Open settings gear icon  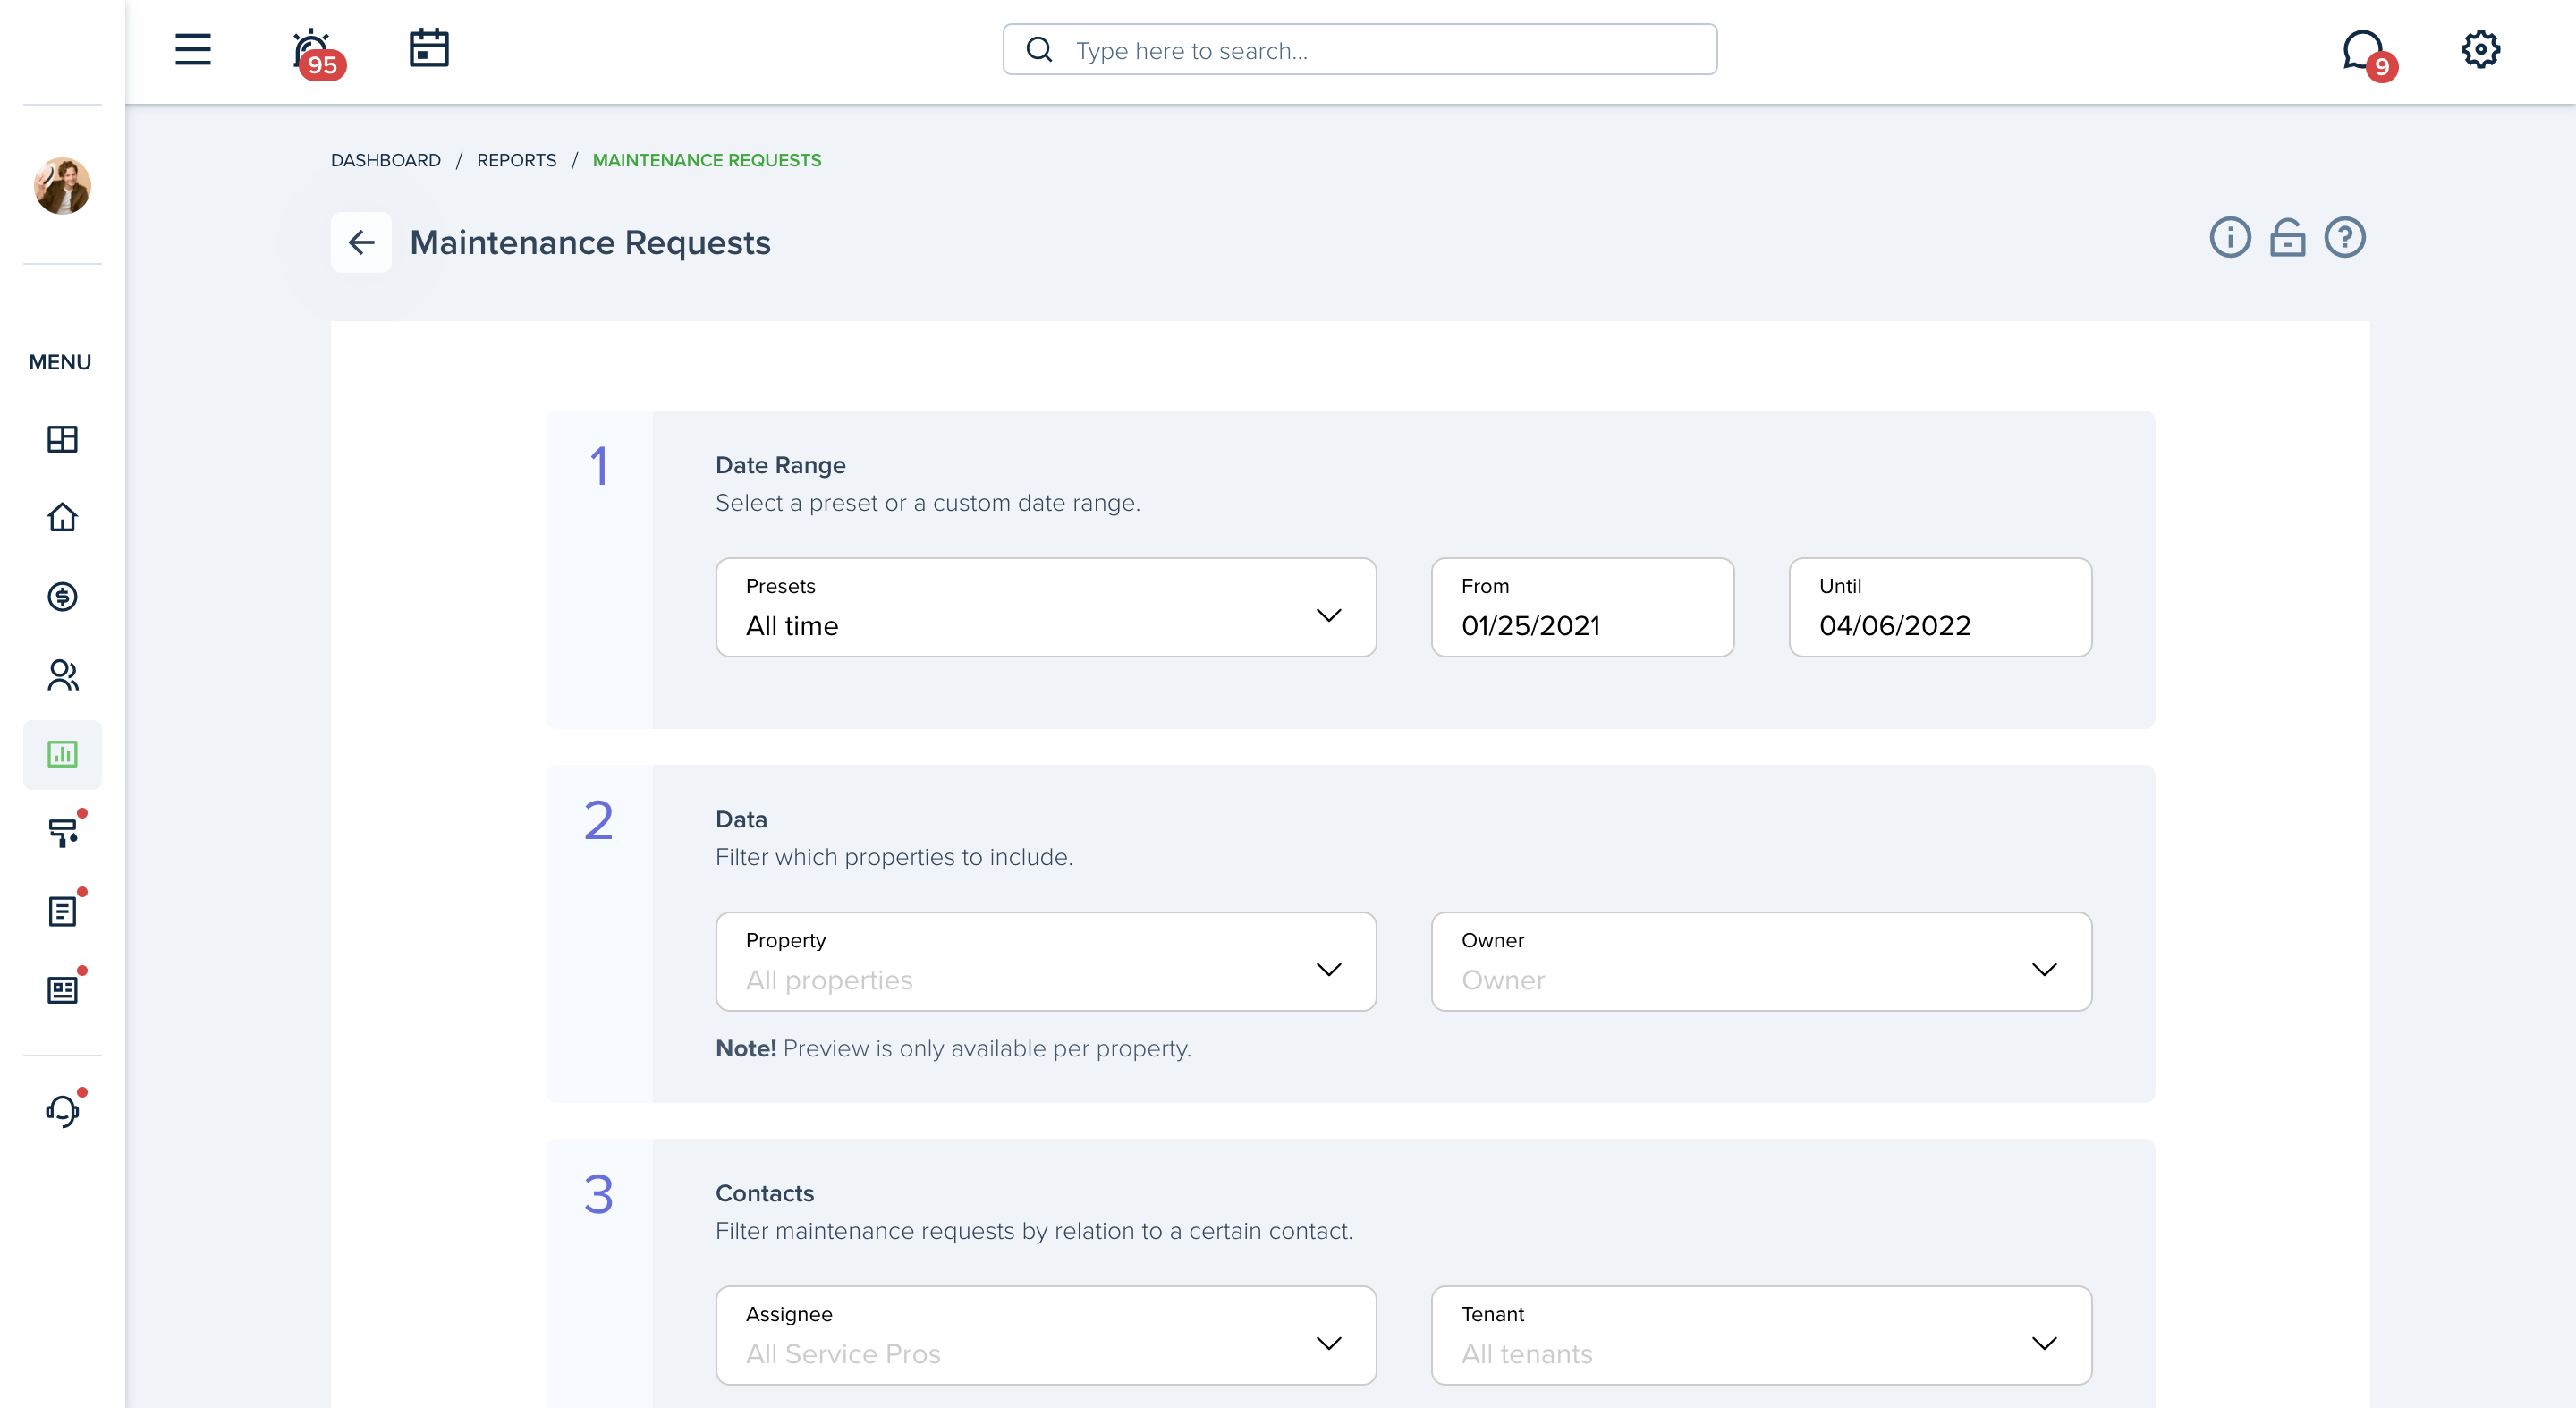tap(2480, 49)
